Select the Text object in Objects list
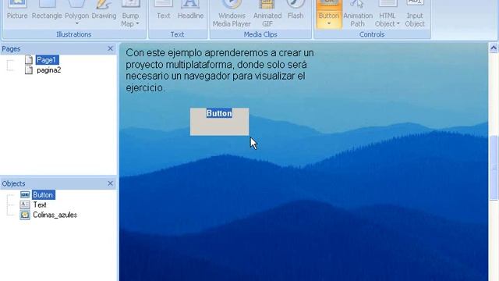The image size is (499, 281). (x=40, y=205)
